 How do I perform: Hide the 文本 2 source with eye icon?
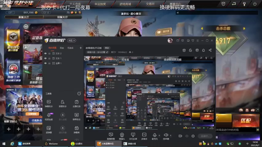(46, 54)
